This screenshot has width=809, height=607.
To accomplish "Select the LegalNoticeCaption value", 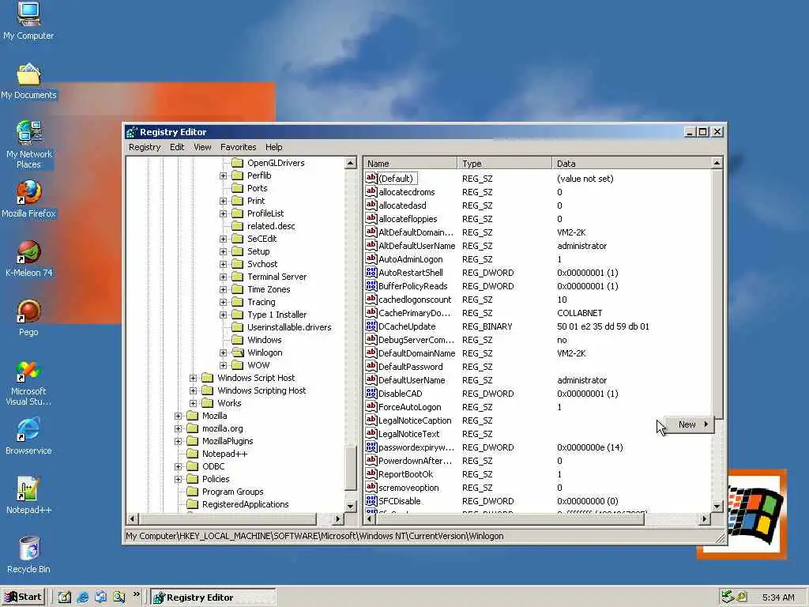I will click(x=414, y=420).
